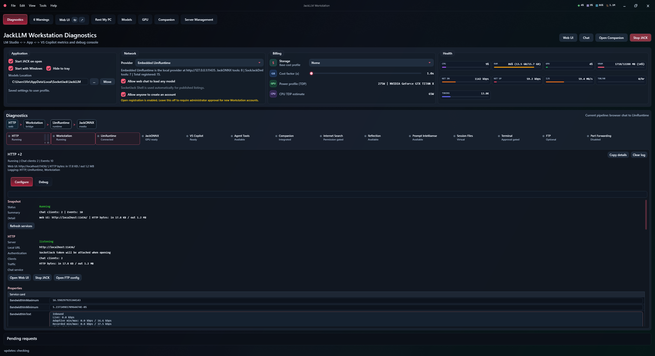655x356 pixels.
Task: Switch to the Server Management tab
Action: point(199,20)
